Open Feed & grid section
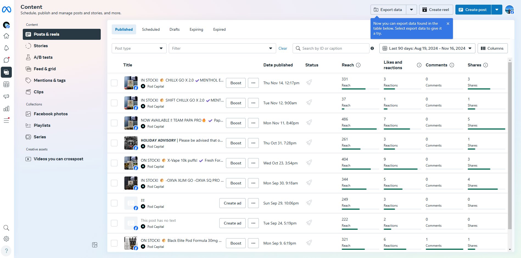Image resolution: width=521 pixels, height=258 pixels. coord(62,69)
